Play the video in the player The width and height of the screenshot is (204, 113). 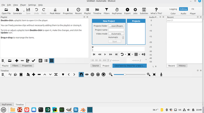point(105,54)
